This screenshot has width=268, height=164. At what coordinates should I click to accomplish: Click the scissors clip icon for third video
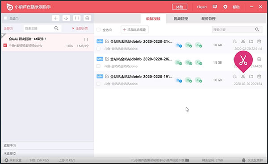[x=243, y=77]
